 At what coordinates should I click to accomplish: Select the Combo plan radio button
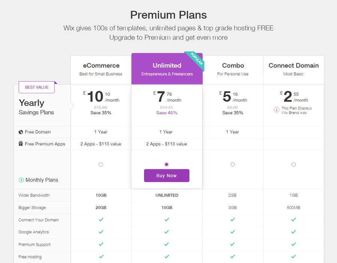click(x=233, y=164)
